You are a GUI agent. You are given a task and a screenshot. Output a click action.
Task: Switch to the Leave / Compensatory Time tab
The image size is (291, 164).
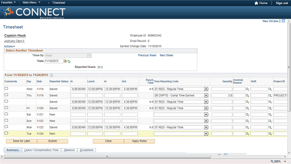[x=41, y=150]
